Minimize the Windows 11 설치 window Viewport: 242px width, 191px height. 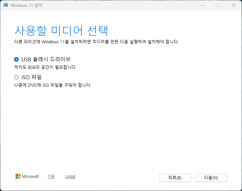(x=202, y=6)
